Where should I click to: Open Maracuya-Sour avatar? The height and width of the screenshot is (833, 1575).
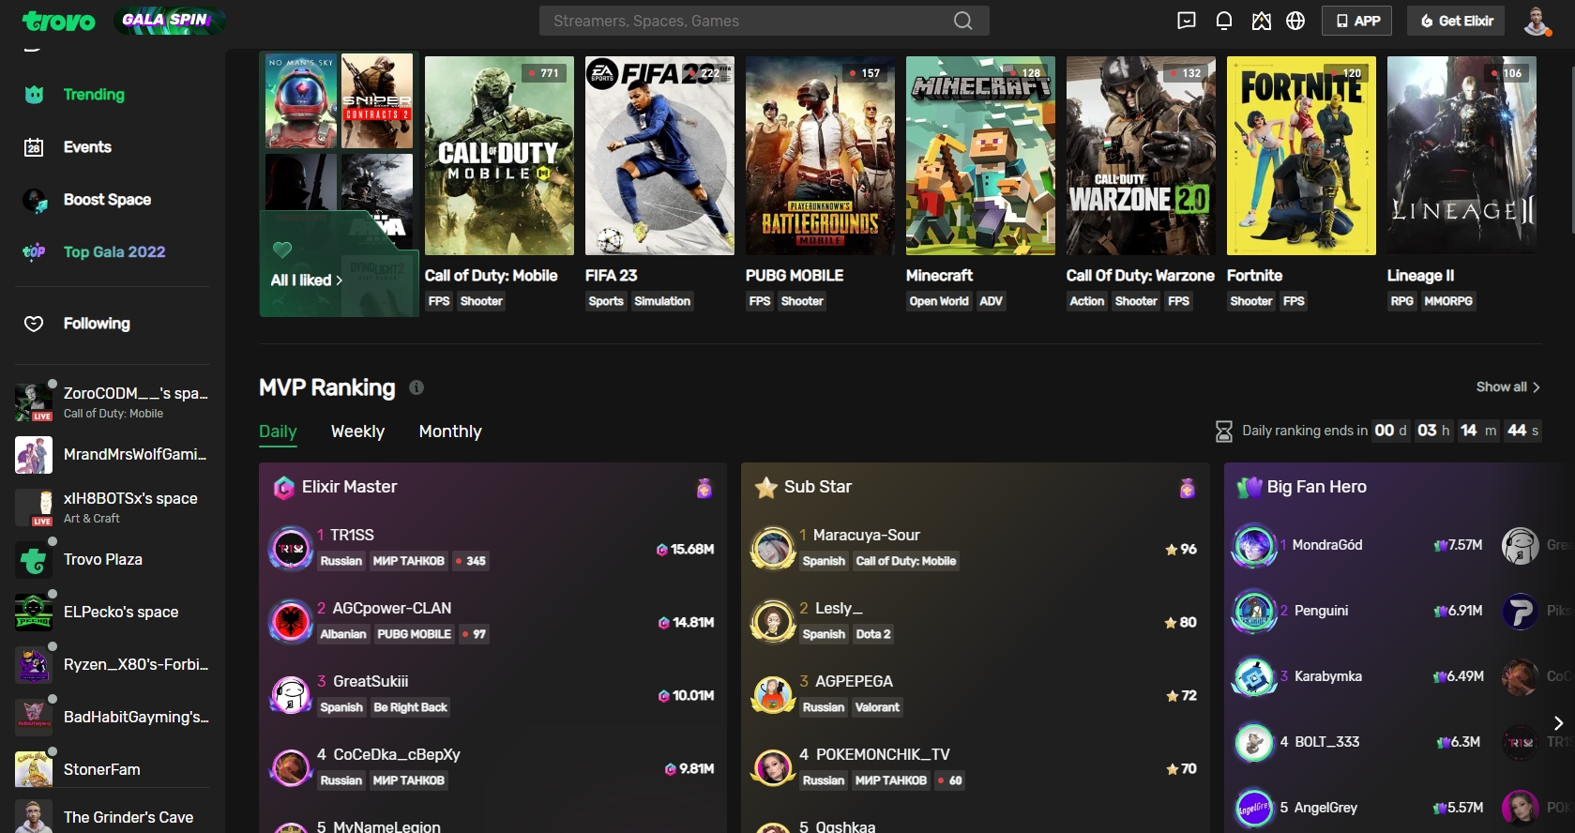774,549
